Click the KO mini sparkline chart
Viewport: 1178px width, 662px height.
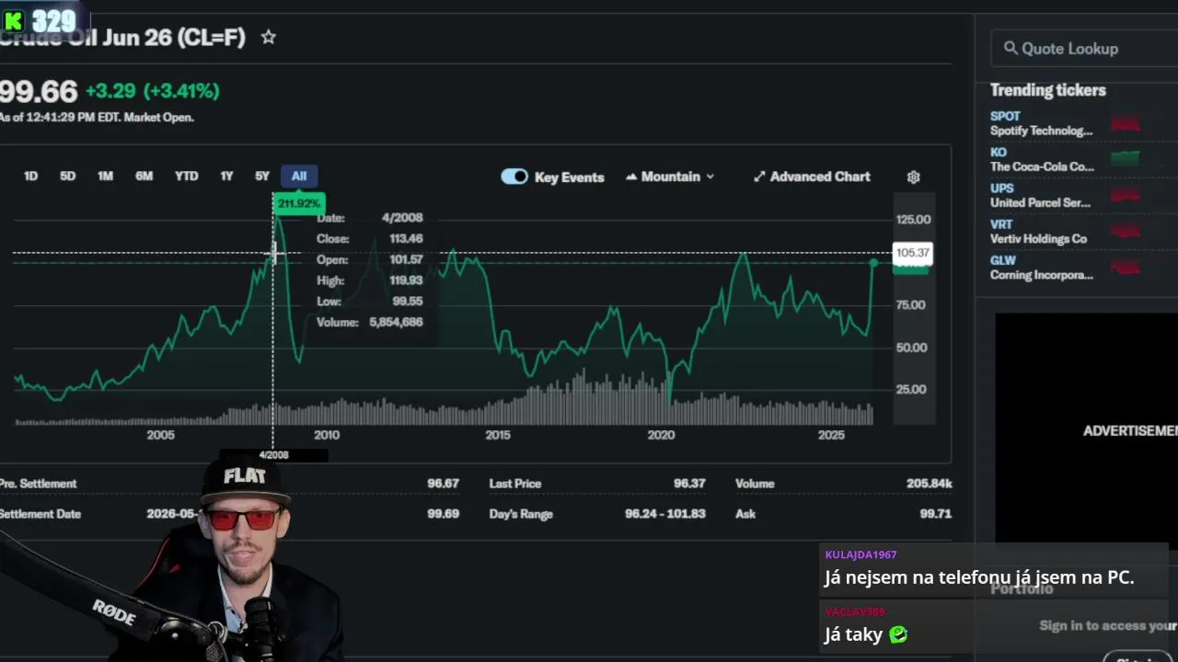pyautogui.click(x=1125, y=159)
